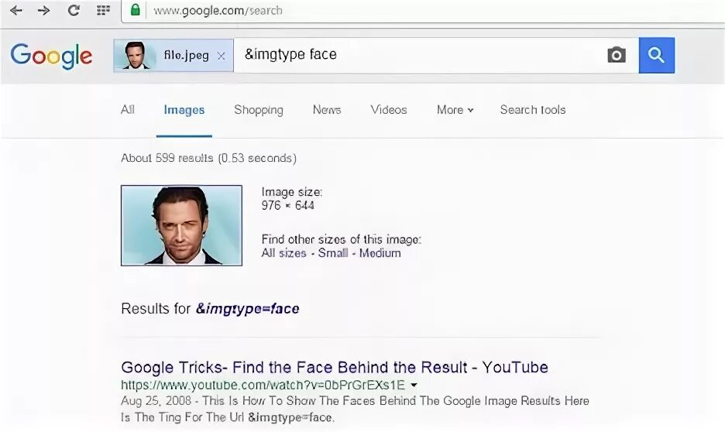Viewport: 725px width, 432px height.
Task: Click the green youtube.com/watch URL text
Action: (263, 385)
